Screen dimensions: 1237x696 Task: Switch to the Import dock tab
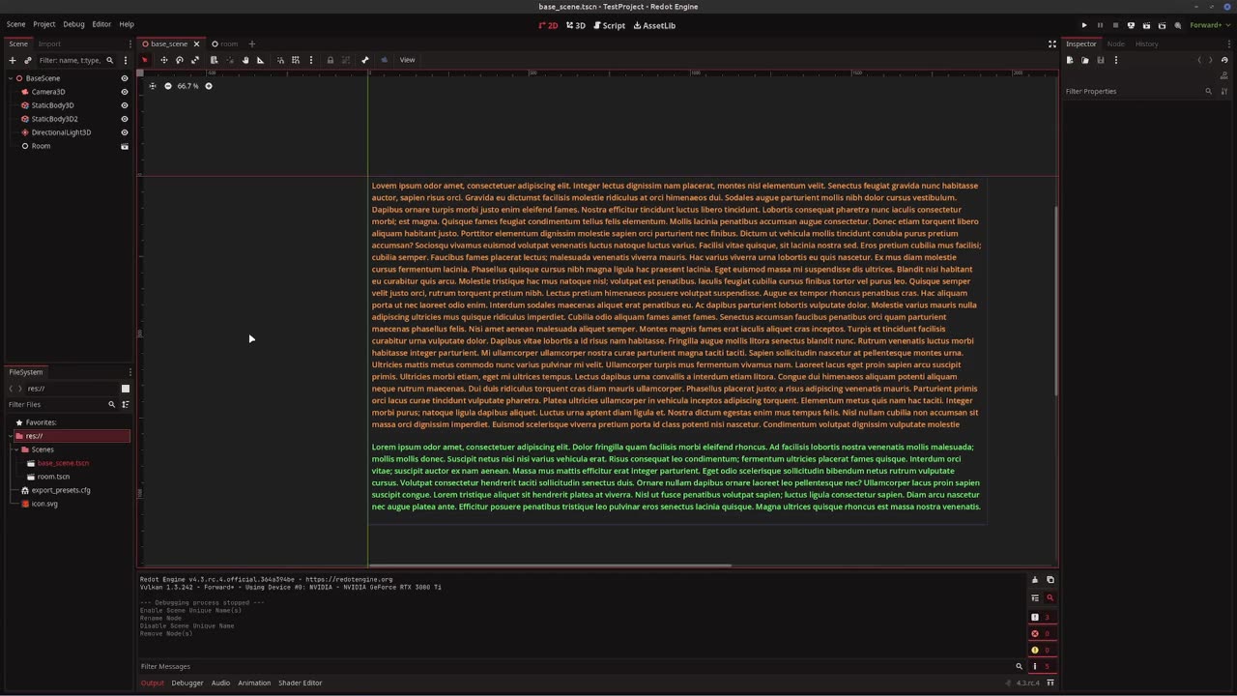(49, 43)
